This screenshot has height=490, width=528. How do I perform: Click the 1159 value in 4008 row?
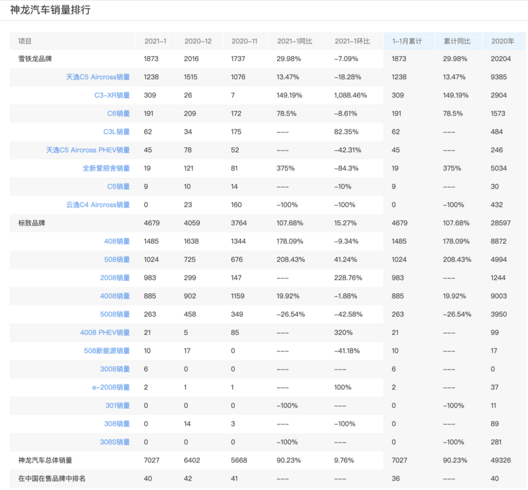point(238,296)
